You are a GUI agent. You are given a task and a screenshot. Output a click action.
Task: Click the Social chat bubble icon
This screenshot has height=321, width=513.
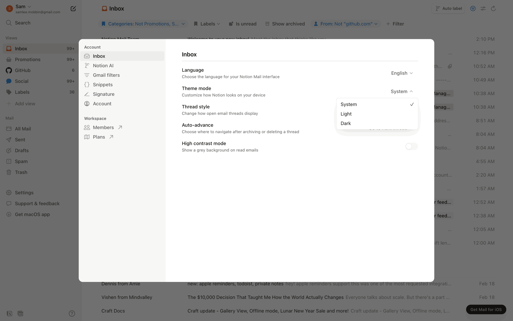point(9,81)
